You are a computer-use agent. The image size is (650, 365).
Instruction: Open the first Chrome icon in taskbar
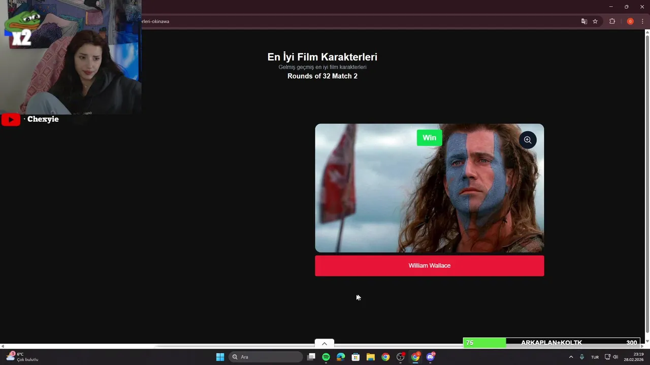(385, 357)
